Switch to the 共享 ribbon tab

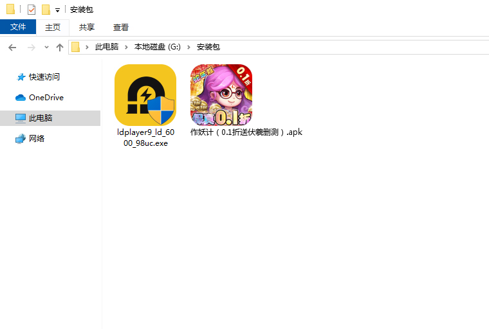coord(87,27)
